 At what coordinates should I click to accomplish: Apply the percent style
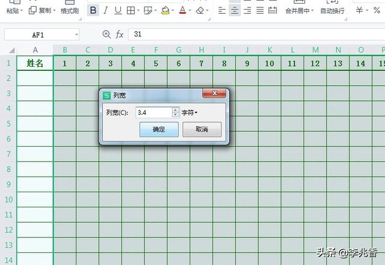tap(377, 10)
